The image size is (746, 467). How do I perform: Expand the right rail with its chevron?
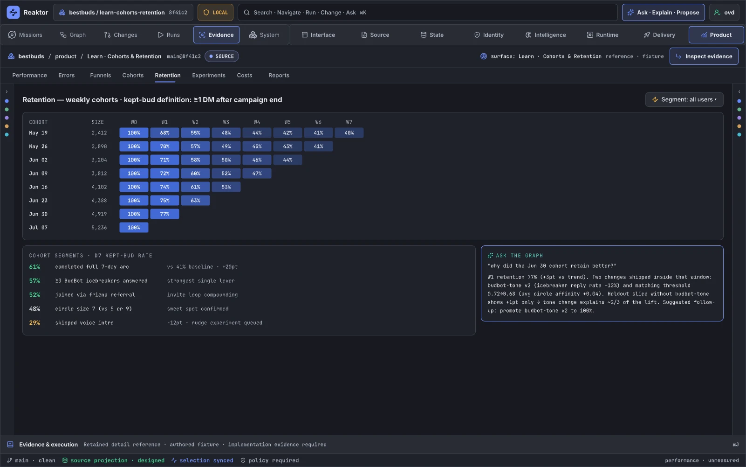739,92
